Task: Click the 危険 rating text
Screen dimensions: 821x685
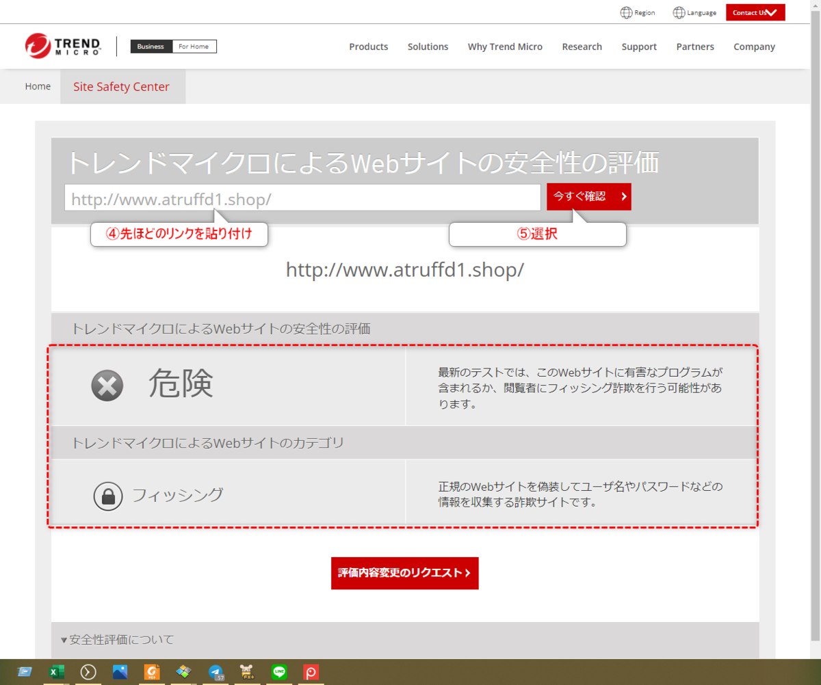Action: tap(181, 385)
